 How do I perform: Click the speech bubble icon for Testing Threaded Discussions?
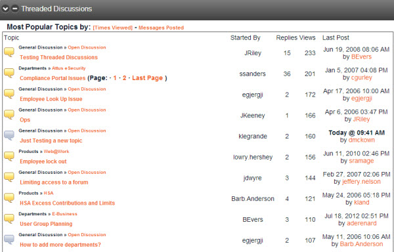point(9,52)
